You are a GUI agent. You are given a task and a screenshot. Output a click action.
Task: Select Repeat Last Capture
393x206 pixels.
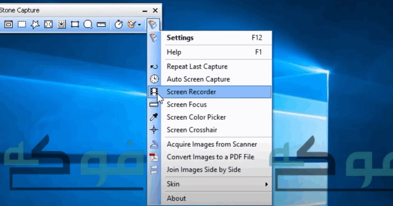point(210,66)
